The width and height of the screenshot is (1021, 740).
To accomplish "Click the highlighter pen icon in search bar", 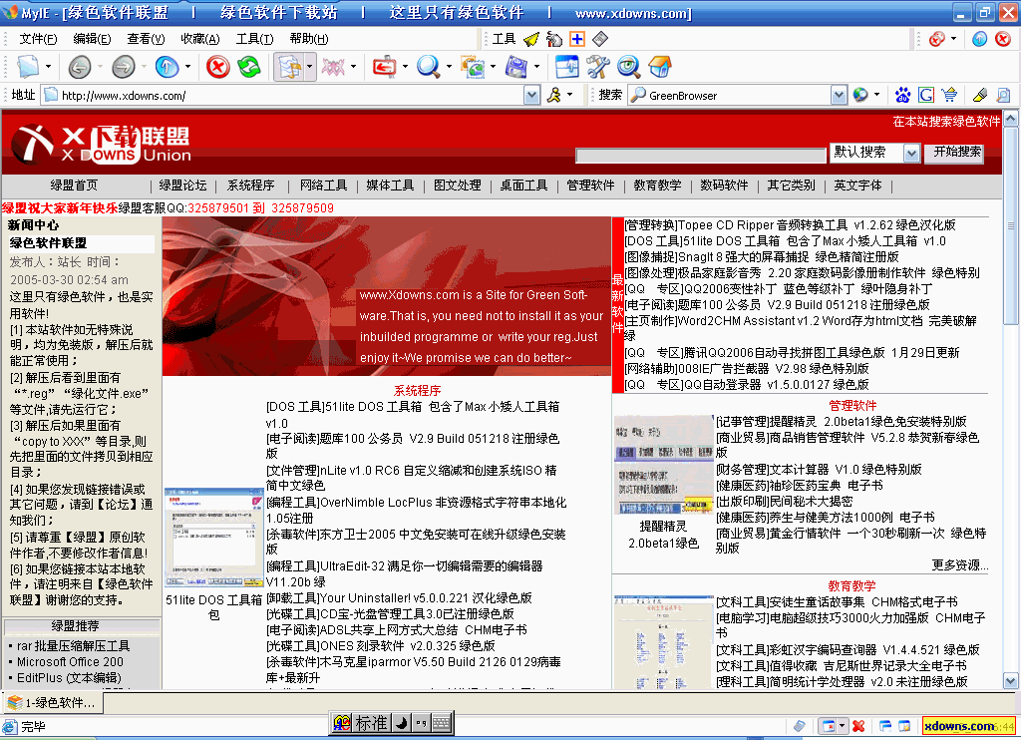I will coord(980,95).
